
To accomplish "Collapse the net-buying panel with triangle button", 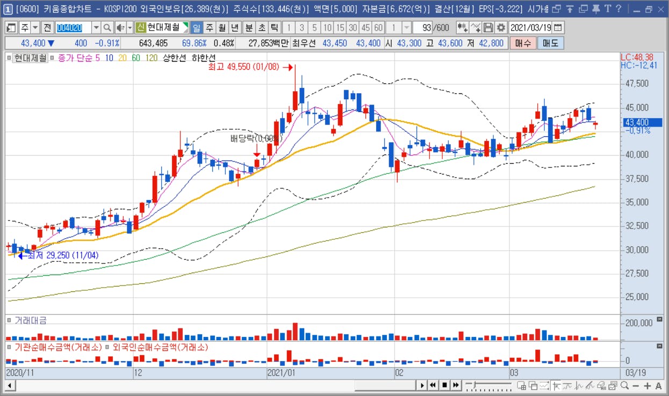I will (659, 347).
